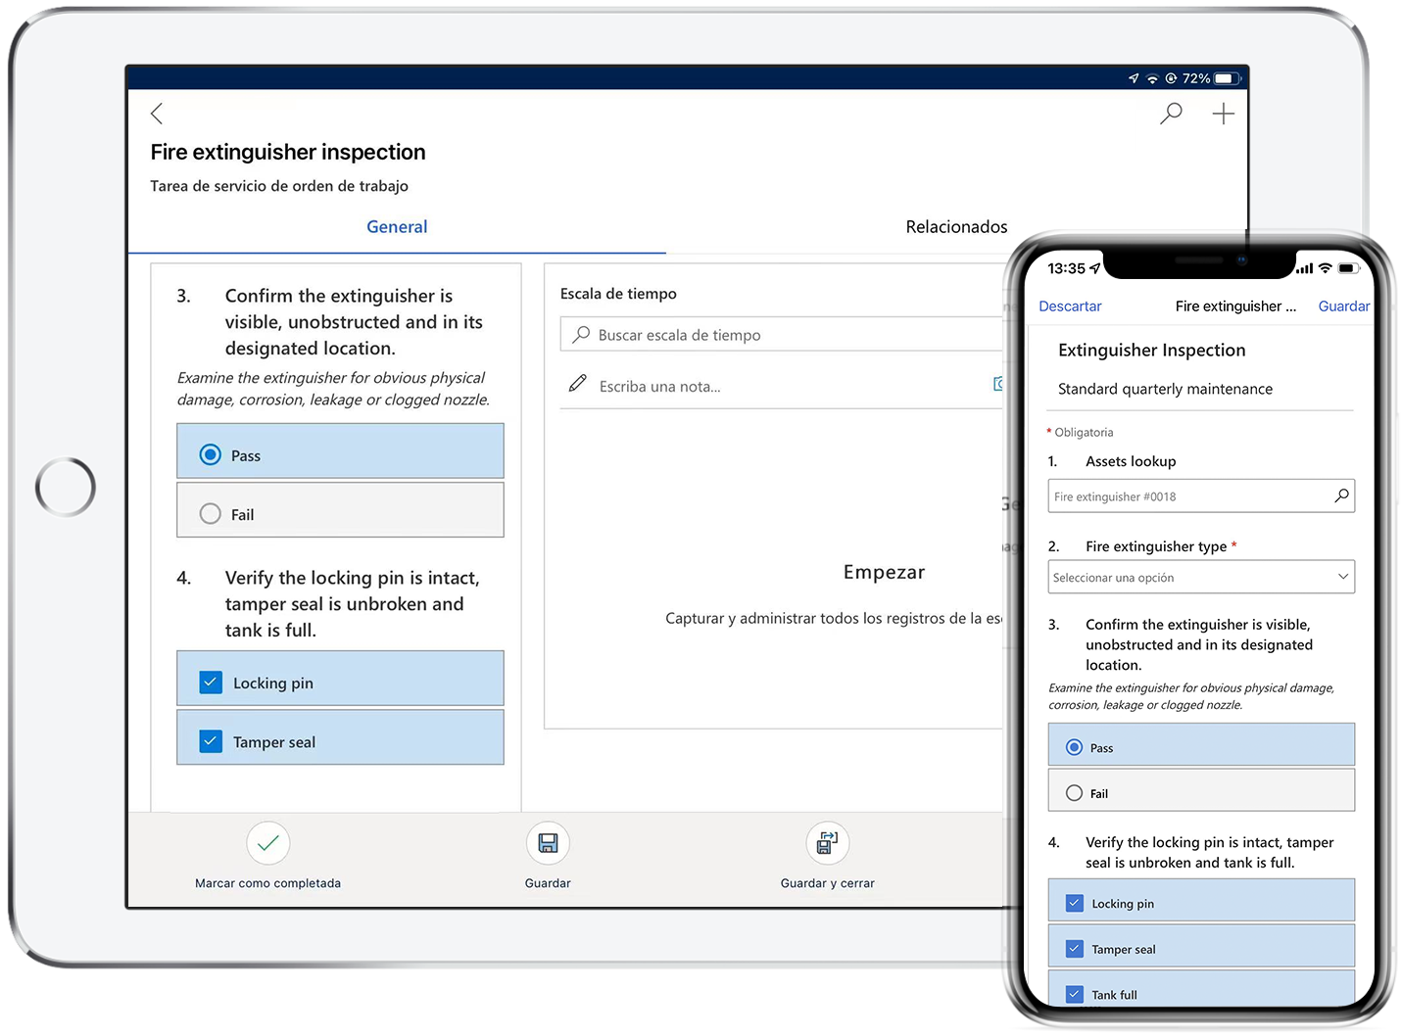This screenshot has width=1401, height=1036.
Task: Add new item with plus icon
Action: pos(1223,114)
